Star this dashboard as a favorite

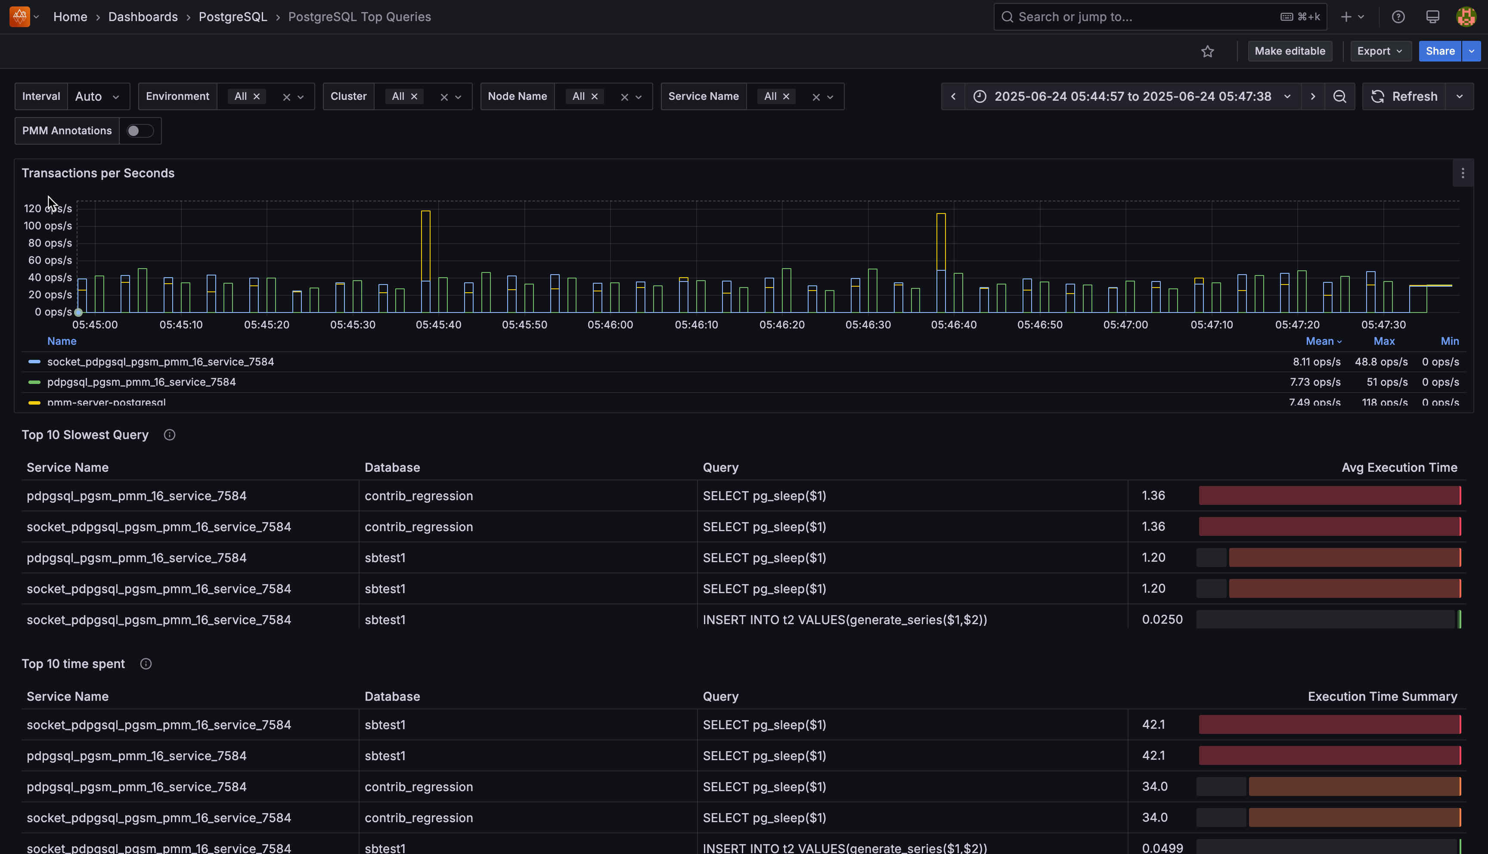click(x=1208, y=51)
